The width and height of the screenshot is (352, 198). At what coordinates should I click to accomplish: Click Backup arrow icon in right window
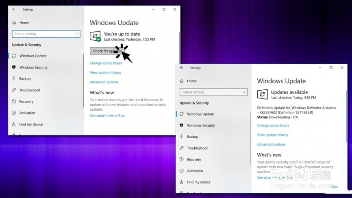182,137
